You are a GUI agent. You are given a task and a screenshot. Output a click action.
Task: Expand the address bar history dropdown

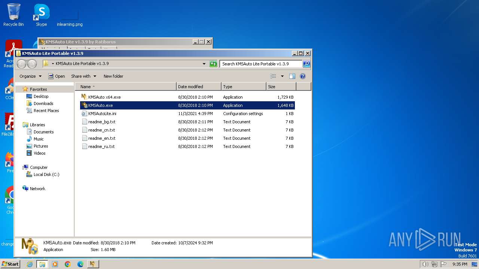coord(204,64)
